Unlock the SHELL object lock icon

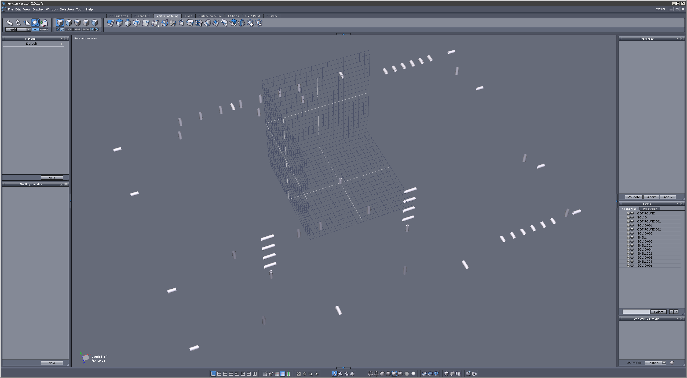(628, 237)
